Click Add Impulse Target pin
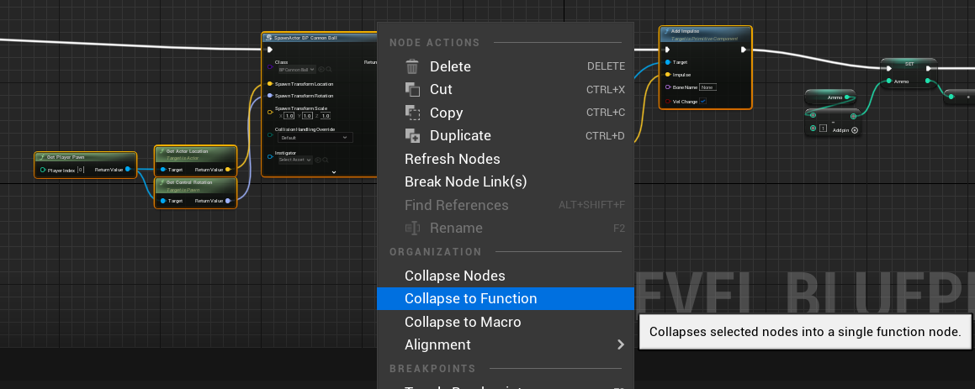 pos(668,62)
